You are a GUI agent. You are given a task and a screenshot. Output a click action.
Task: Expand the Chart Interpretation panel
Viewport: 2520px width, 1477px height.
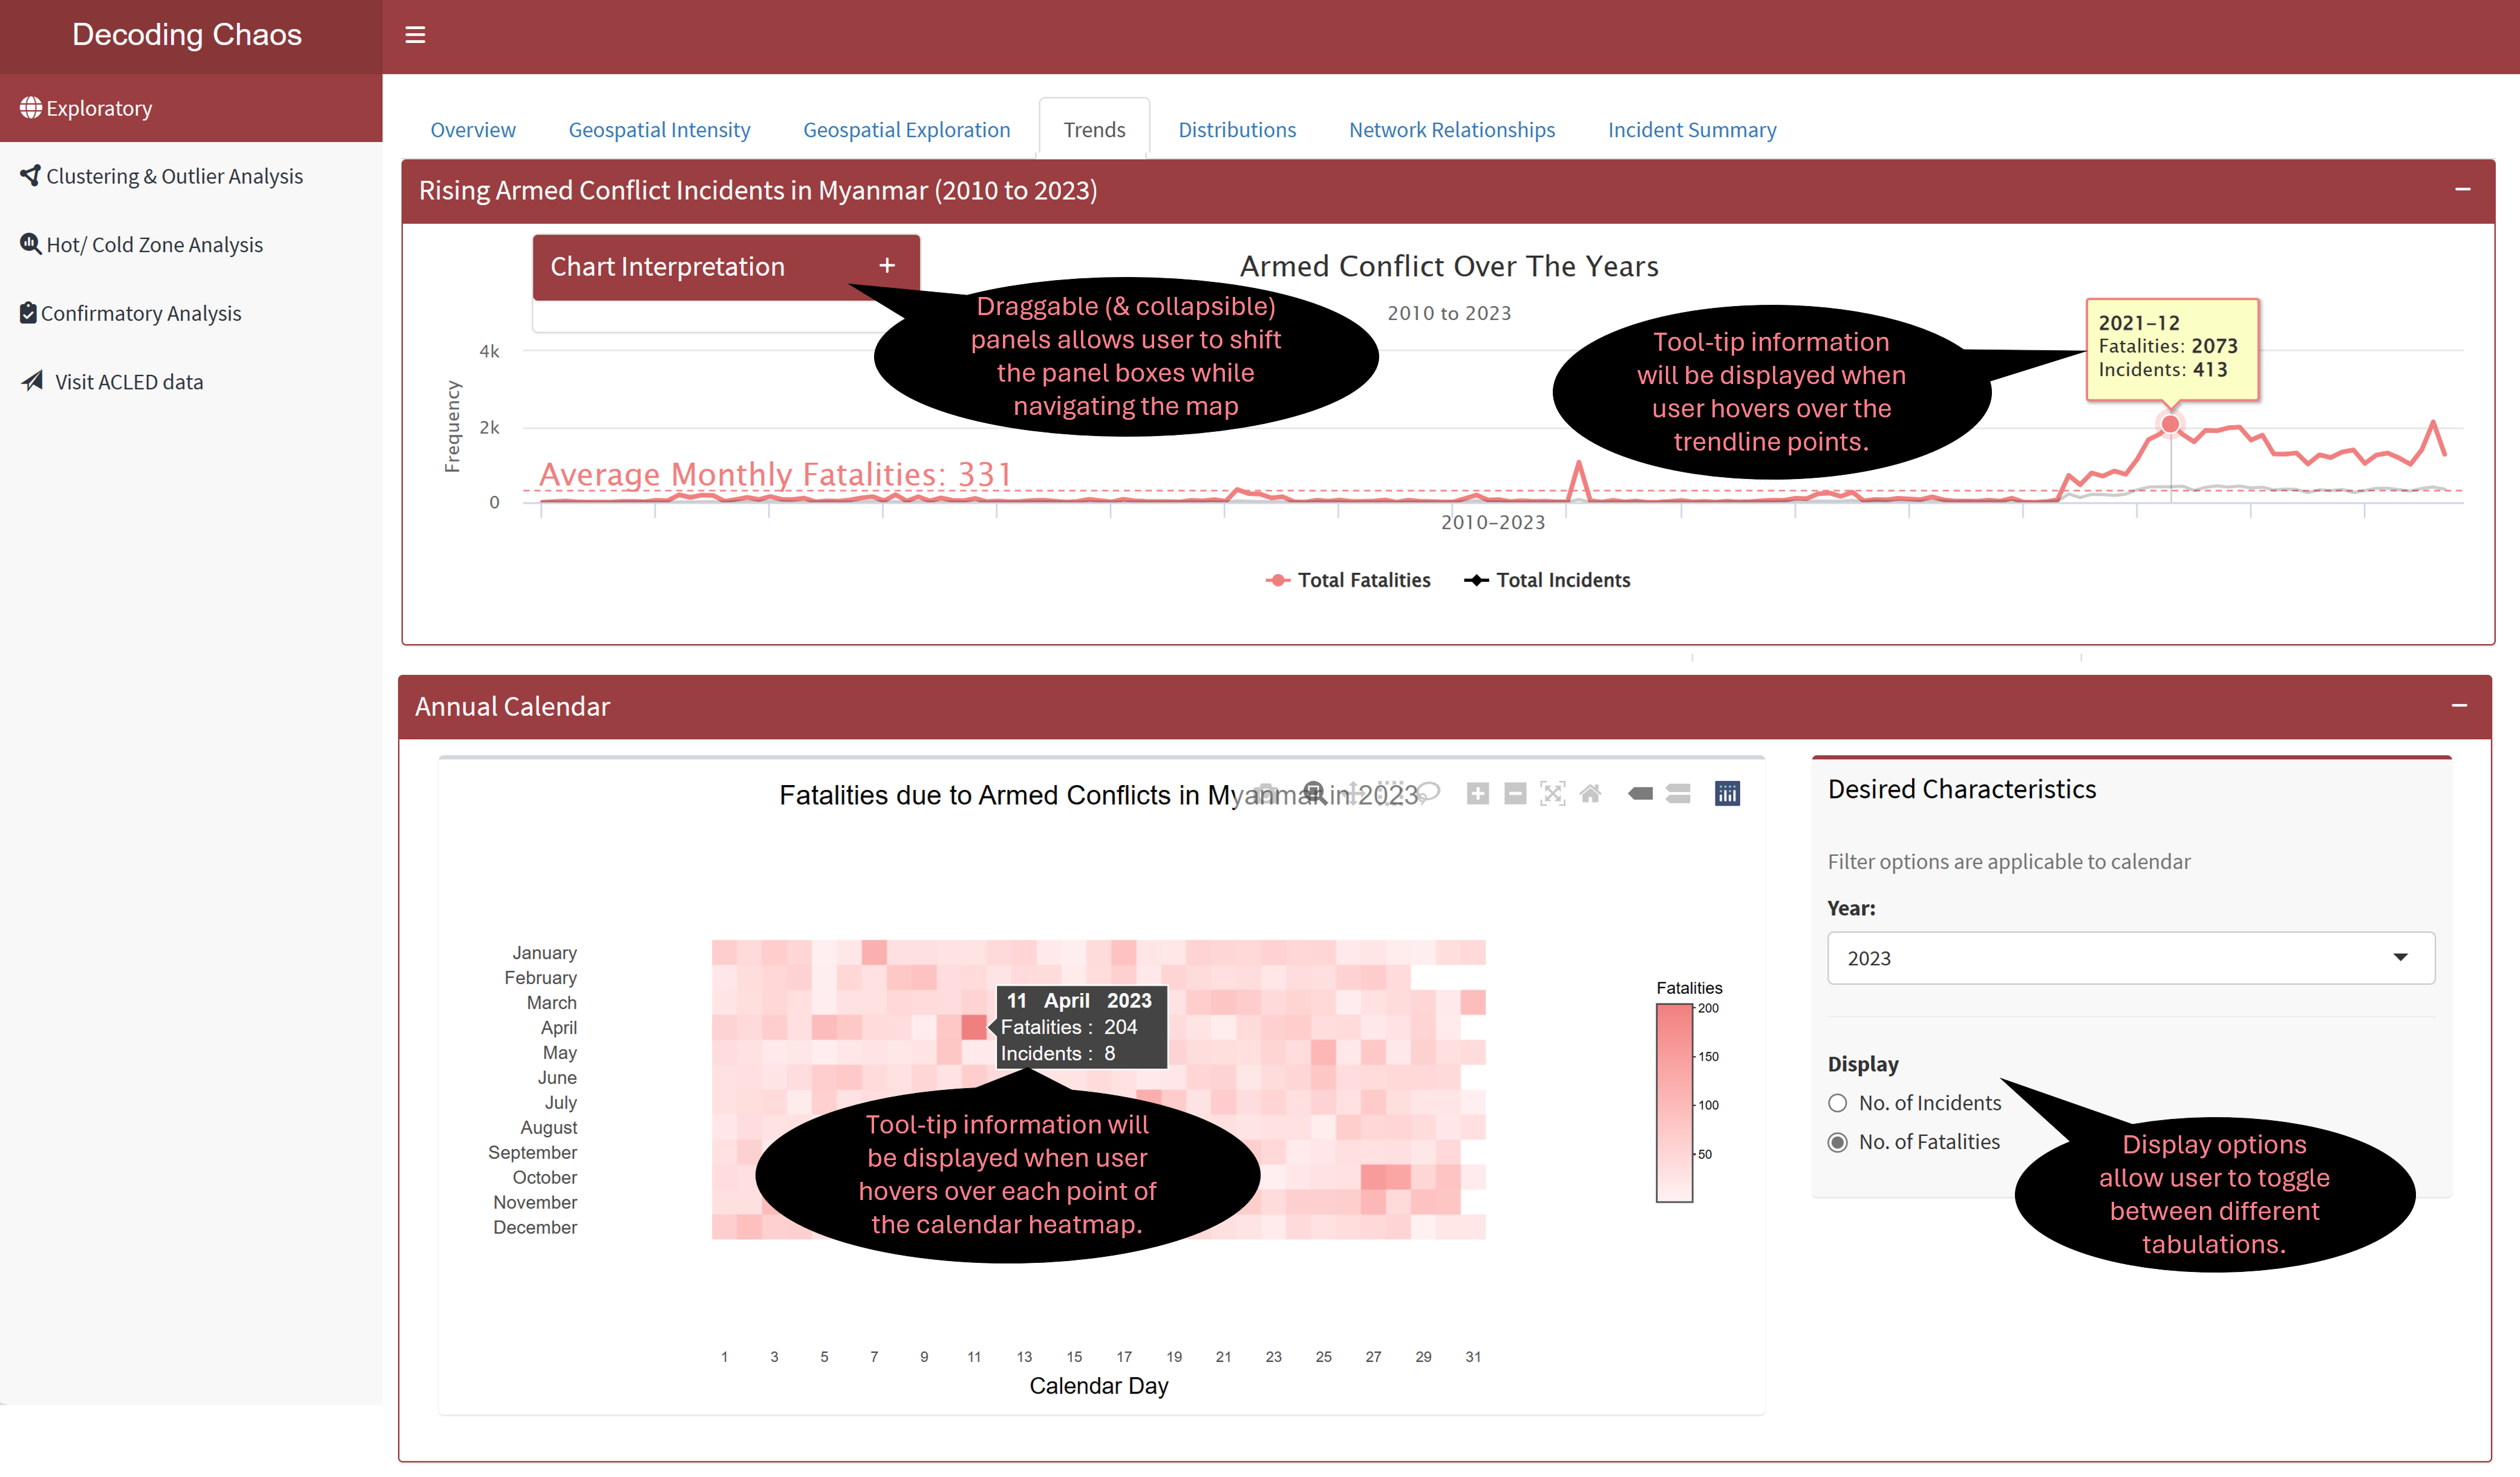[x=886, y=266]
